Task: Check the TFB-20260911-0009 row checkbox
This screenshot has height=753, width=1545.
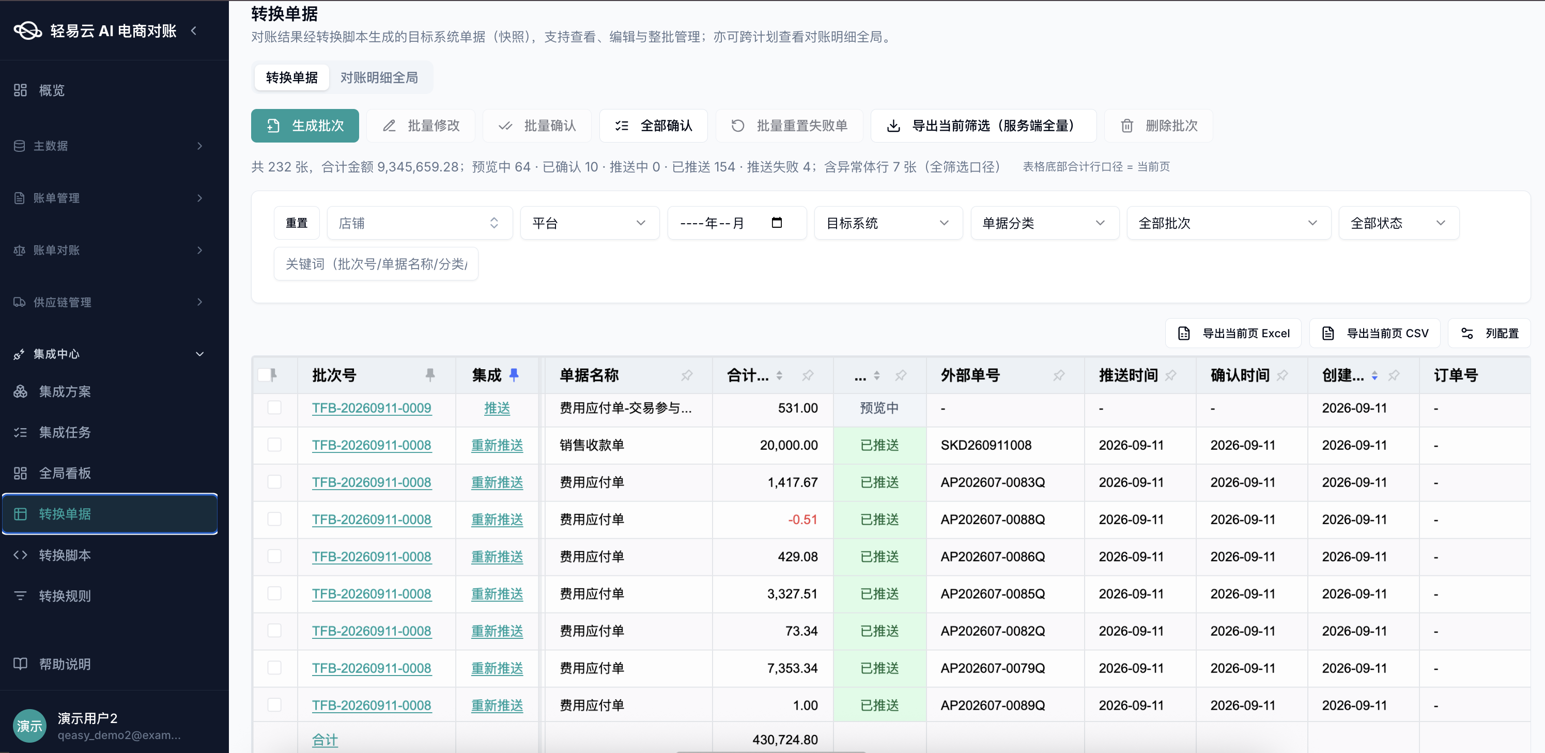Action: coord(274,407)
